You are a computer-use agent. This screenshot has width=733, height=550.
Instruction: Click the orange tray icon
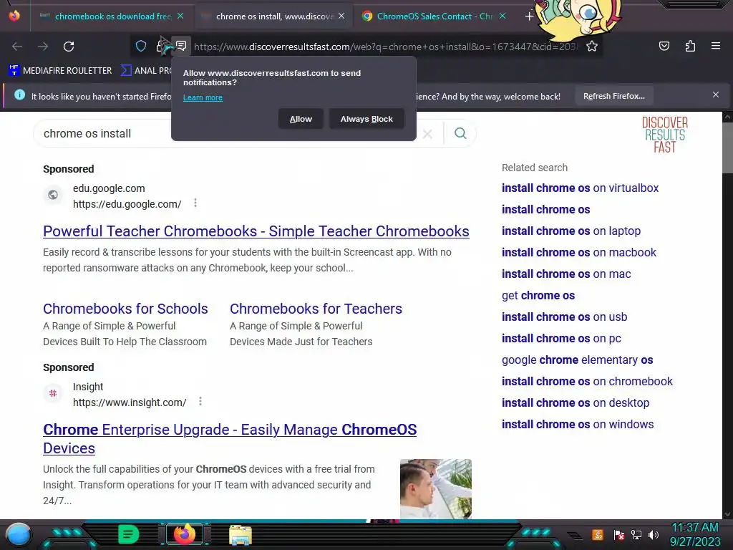point(598,534)
